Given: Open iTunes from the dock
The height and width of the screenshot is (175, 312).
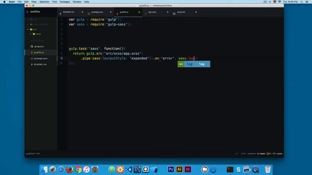Looking at the screenshot, I should pyautogui.click(x=86, y=170).
